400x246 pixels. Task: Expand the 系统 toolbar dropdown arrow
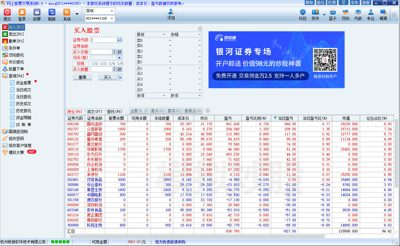tap(77, 14)
